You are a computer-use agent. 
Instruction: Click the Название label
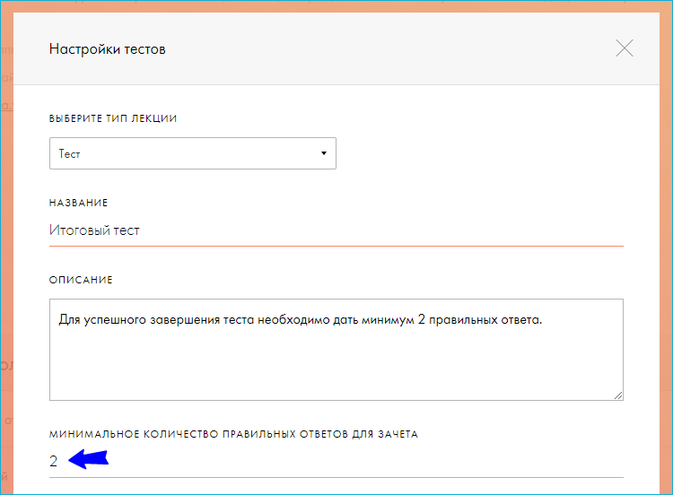[x=78, y=203]
